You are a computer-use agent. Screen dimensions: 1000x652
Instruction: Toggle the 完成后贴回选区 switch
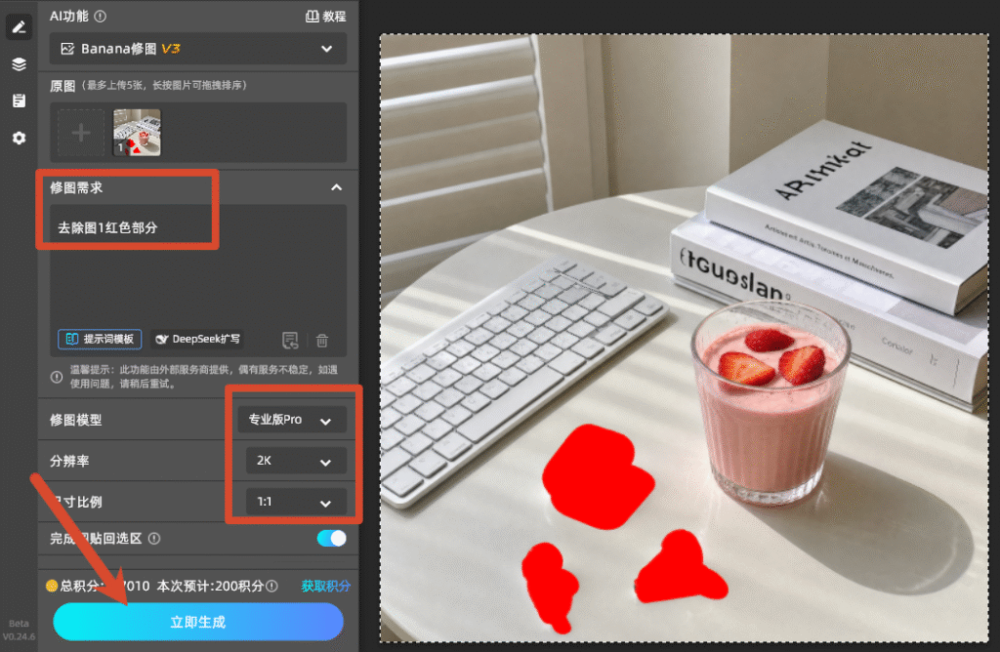click(x=332, y=539)
